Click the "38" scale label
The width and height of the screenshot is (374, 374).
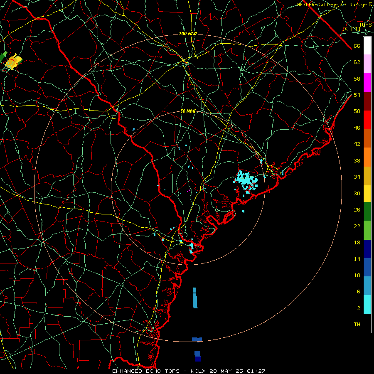[357, 161]
